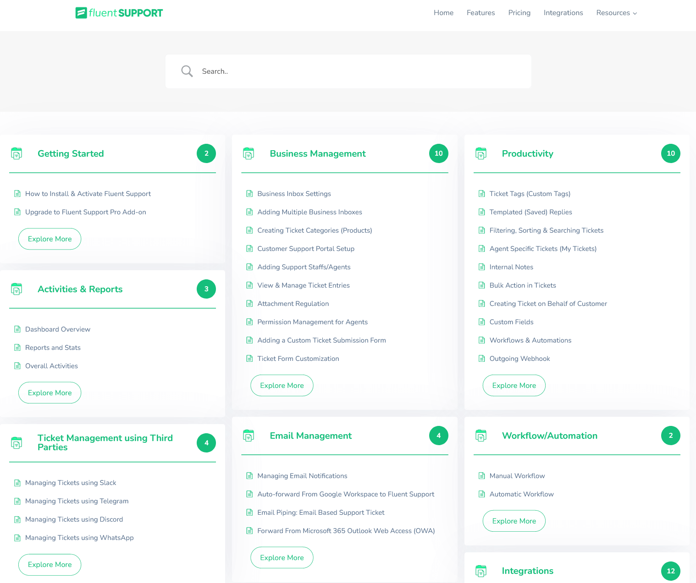Click the Getting Started folder icon
The height and width of the screenshot is (583, 696).
coord(17,153)
